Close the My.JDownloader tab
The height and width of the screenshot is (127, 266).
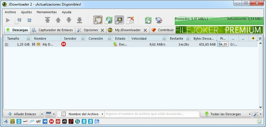coord(145,30)
